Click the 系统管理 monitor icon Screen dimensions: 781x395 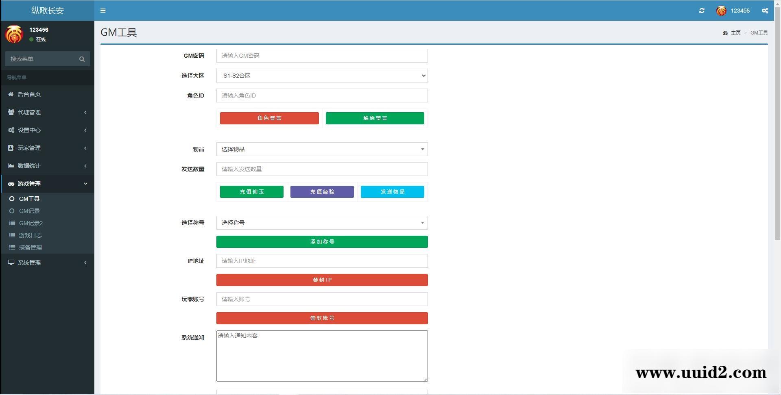tap(11, 263)
